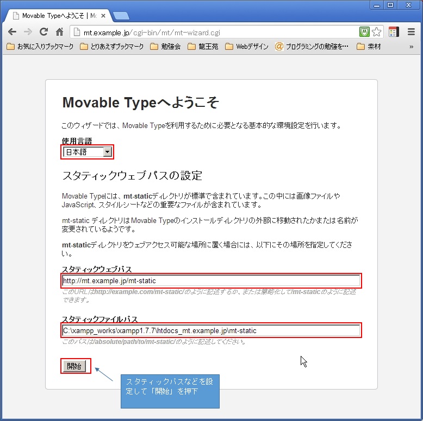
Task: Click the スタティックウェブパス URL input field
Action: (211, 280)
